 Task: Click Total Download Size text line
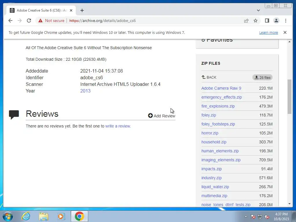pyautogui.click(x=66, y=59)
